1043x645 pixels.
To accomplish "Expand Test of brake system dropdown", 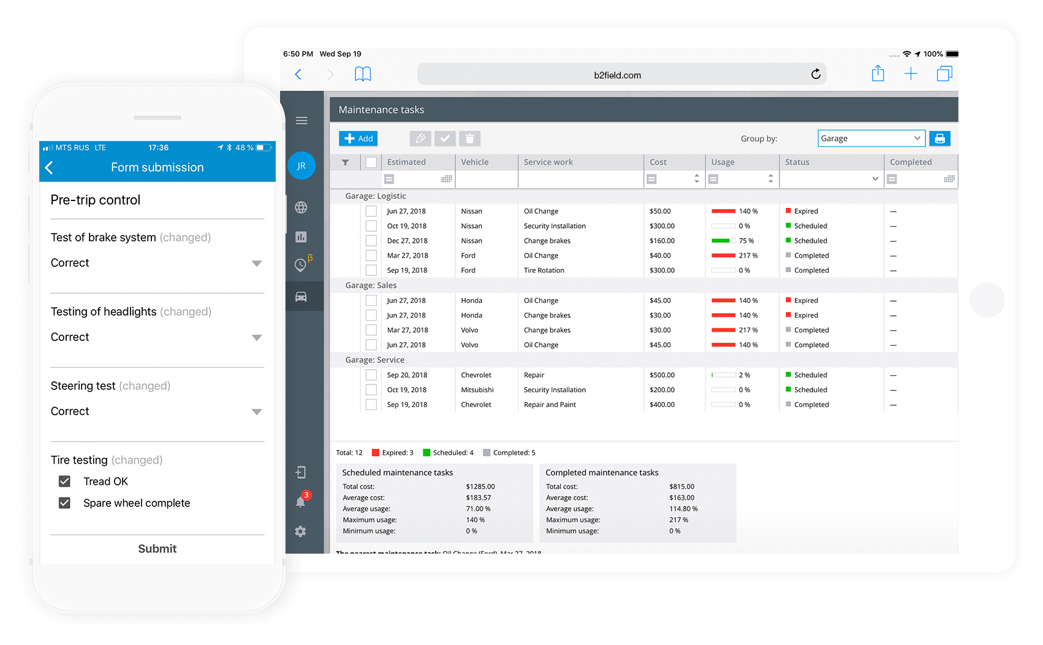I will [257, 264].
